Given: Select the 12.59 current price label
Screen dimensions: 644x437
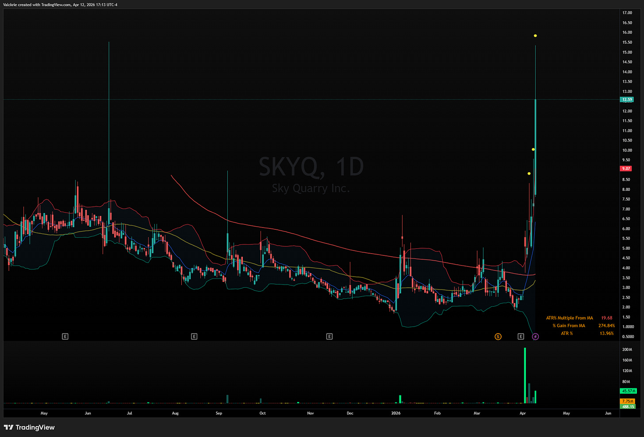Looking at the screenshot, I should (627, 100).
